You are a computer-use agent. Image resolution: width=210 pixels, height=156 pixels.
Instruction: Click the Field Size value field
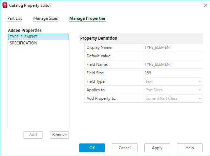click(173, 73)
